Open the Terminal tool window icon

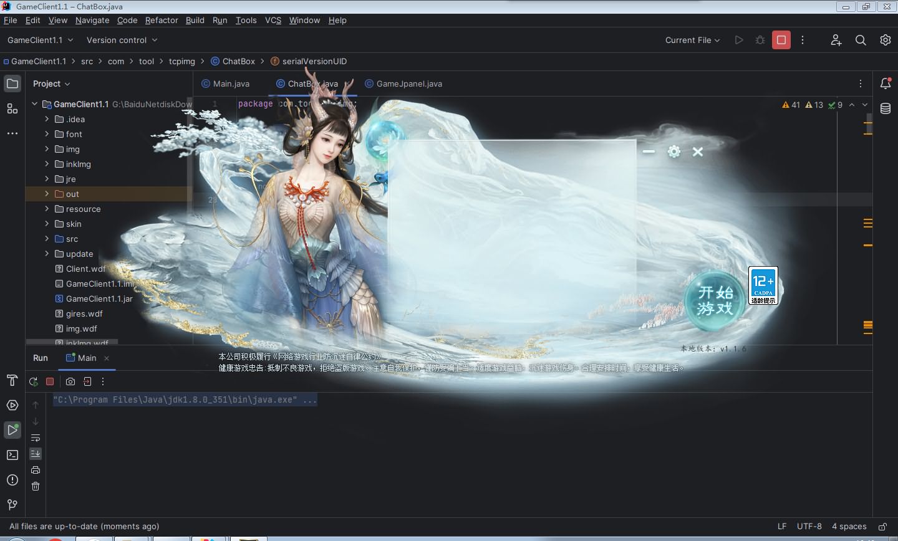pyautogui.click(x=12, y=455)
